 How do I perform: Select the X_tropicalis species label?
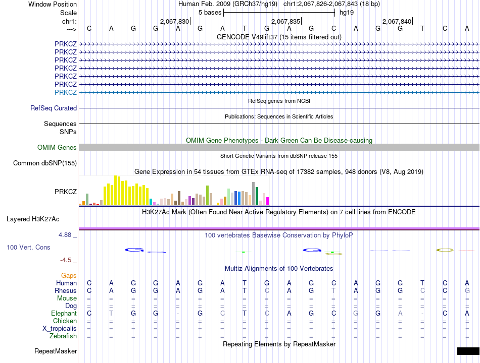point(60,329)
